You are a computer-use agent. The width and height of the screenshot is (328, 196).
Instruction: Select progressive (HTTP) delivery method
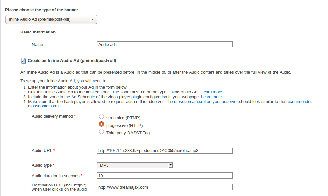[101, 124]
